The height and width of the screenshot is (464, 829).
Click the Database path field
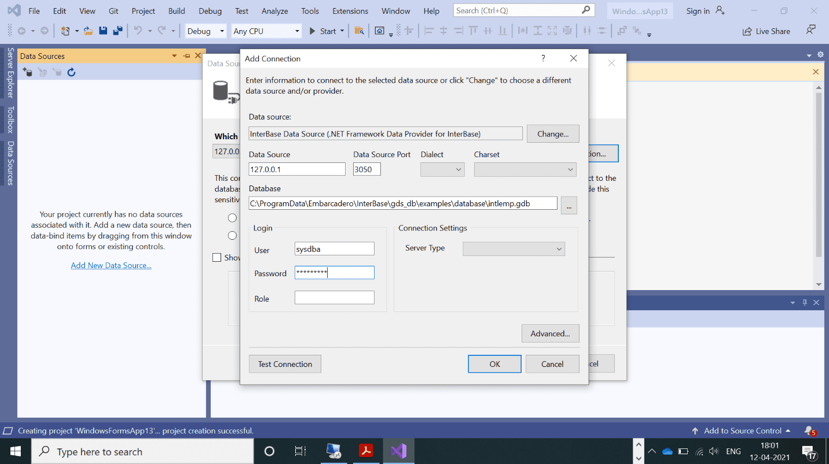pyautogui.click(x=403, y=203)
